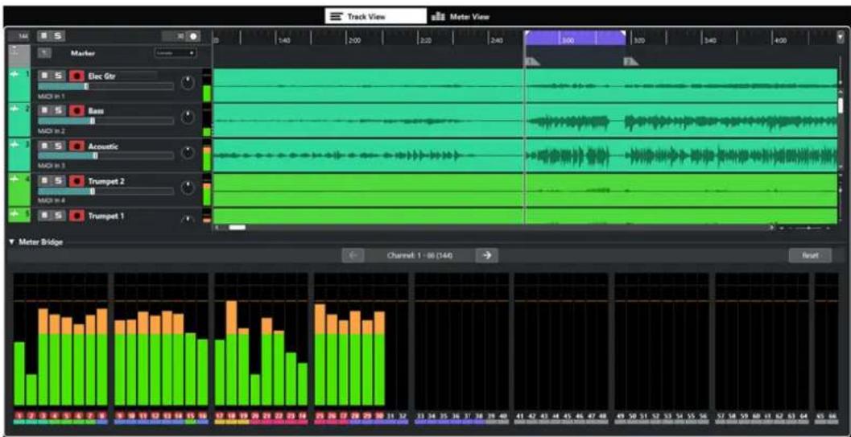Screen dimensions: 851x437
Task: Click the purple locator range on ruler
Action: point(576,38)
